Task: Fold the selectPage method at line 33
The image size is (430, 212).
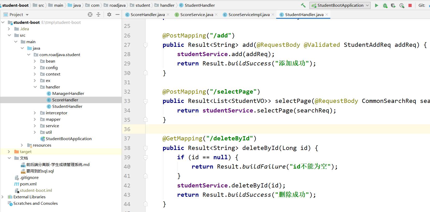Action: pos(145,101)
